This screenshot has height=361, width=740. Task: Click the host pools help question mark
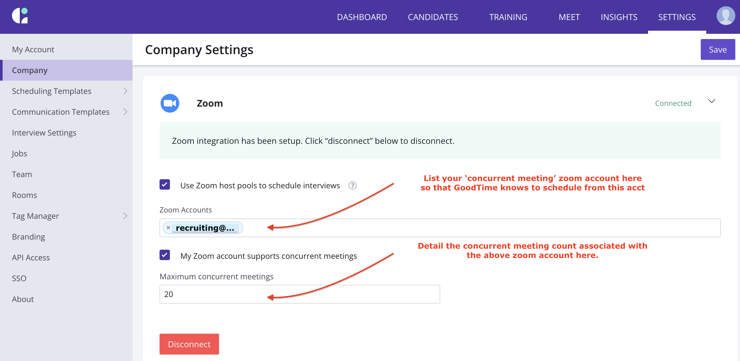click(352, 185)
